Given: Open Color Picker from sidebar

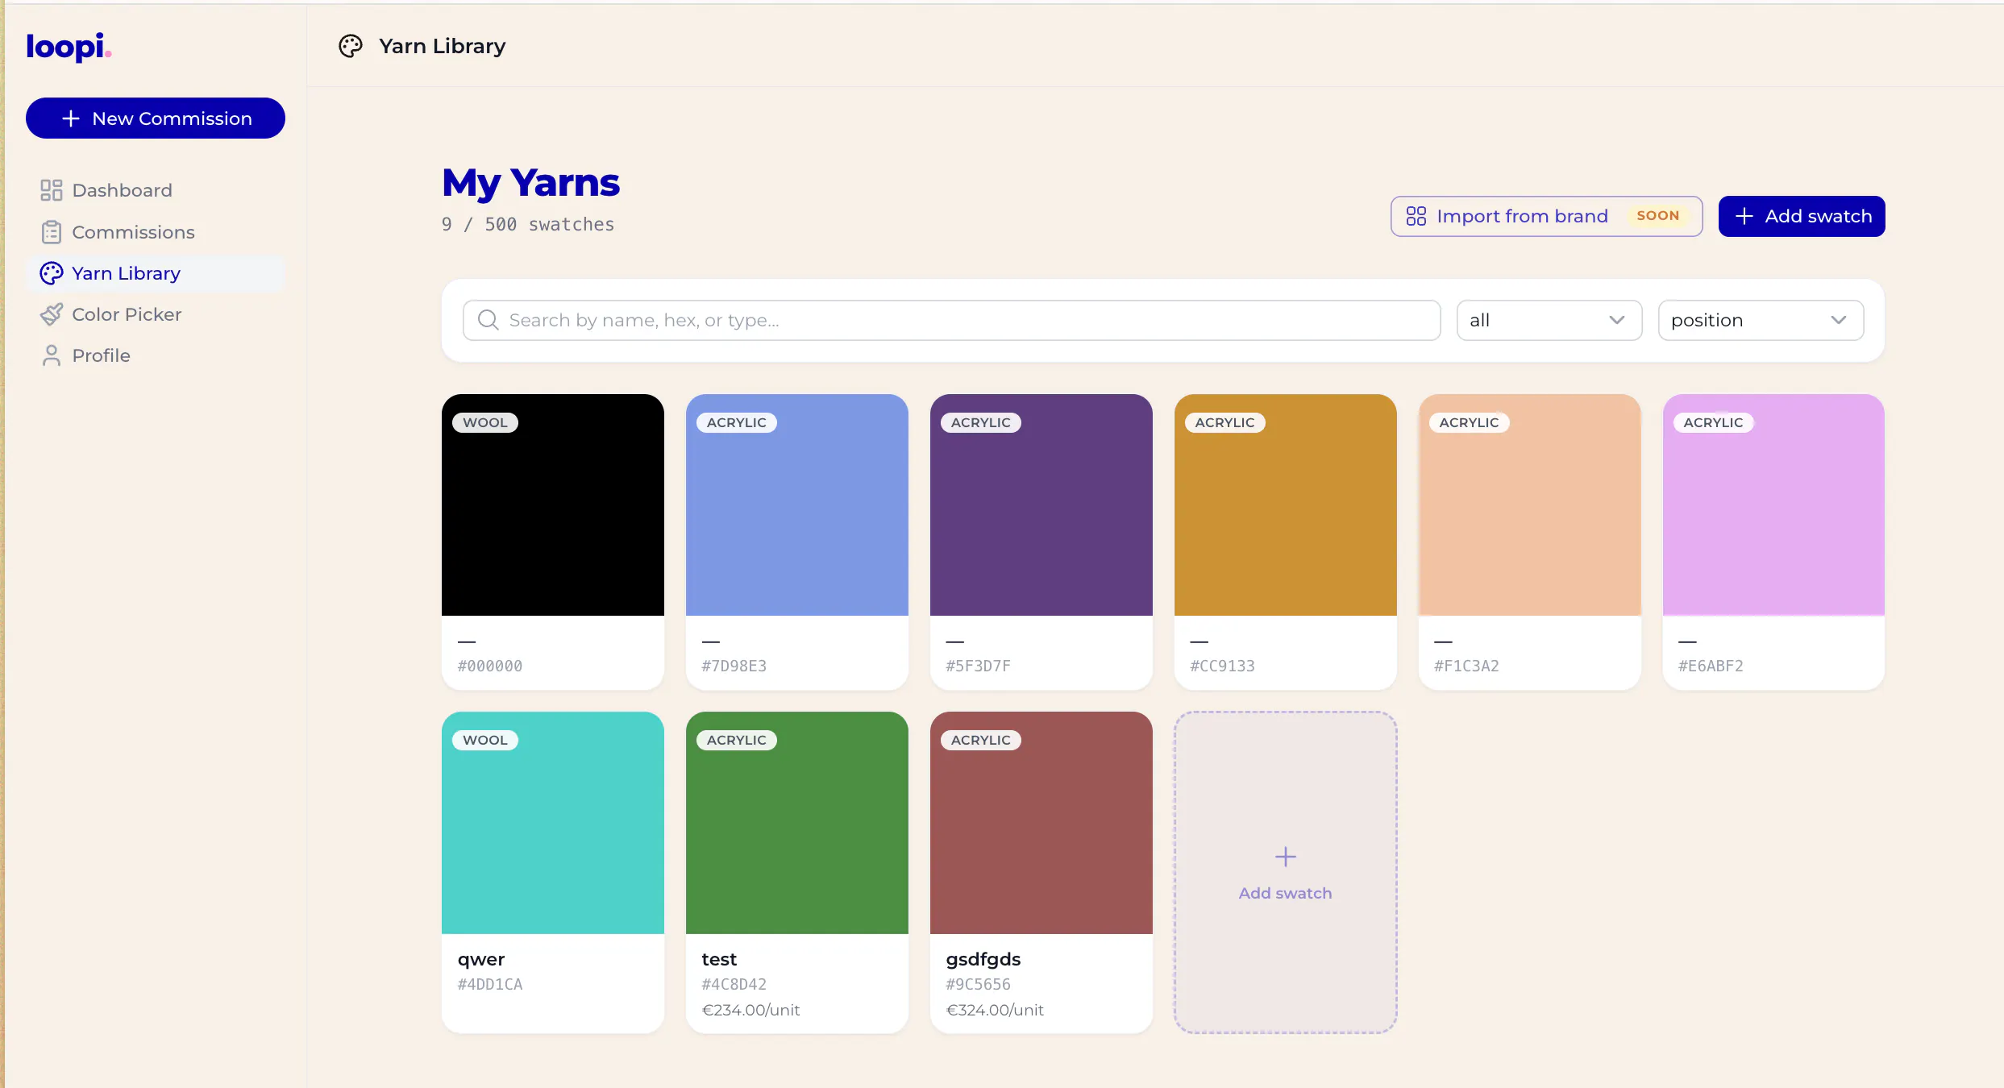Looking at the screenshot, I should pyautogui.click(x=155, y=314).
